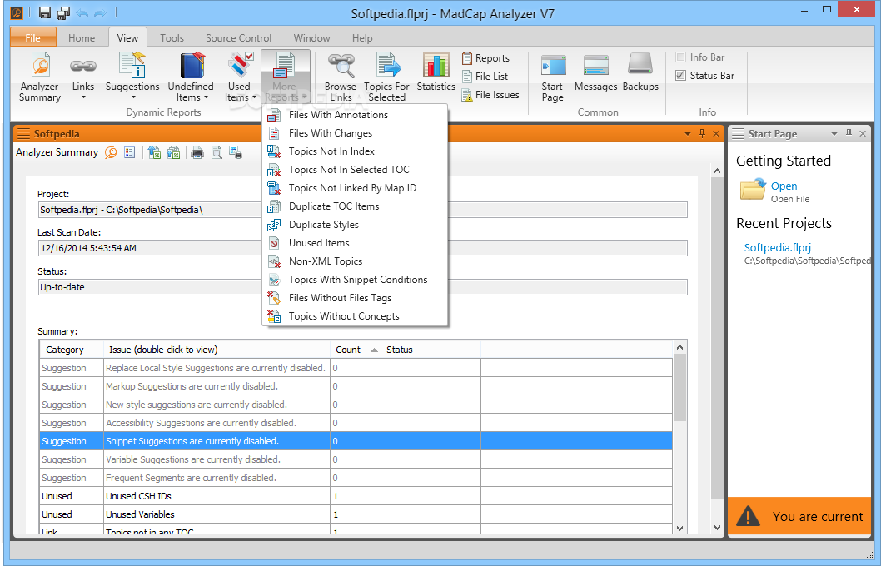This screenshot has height=566, width=881.
Task: Open the Messages window
Action: 595,72
